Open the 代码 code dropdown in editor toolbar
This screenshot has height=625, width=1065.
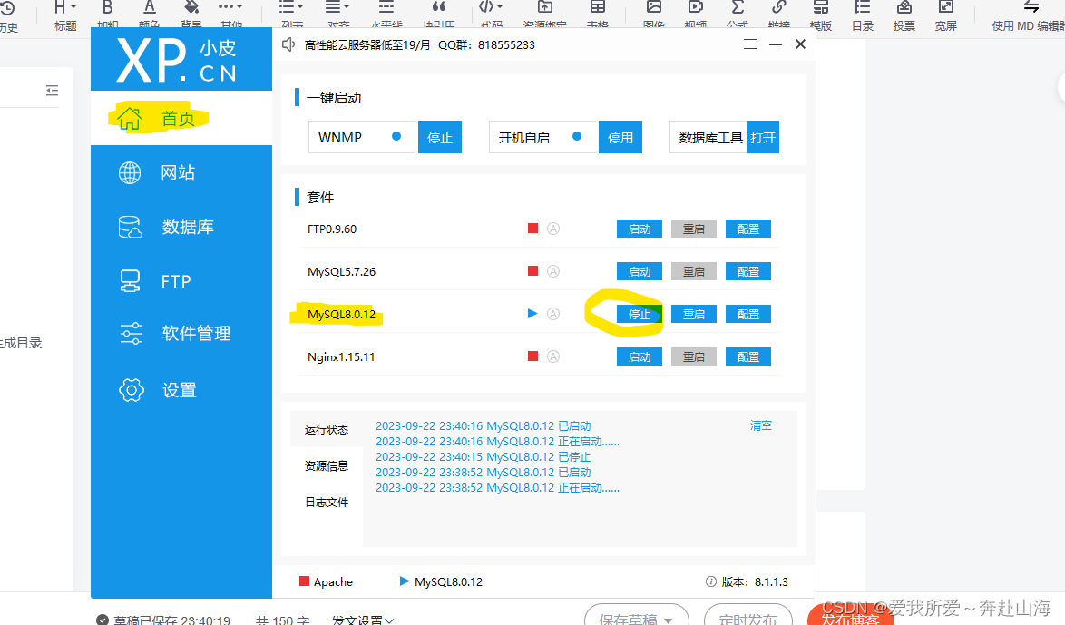(x=491, y=15)
